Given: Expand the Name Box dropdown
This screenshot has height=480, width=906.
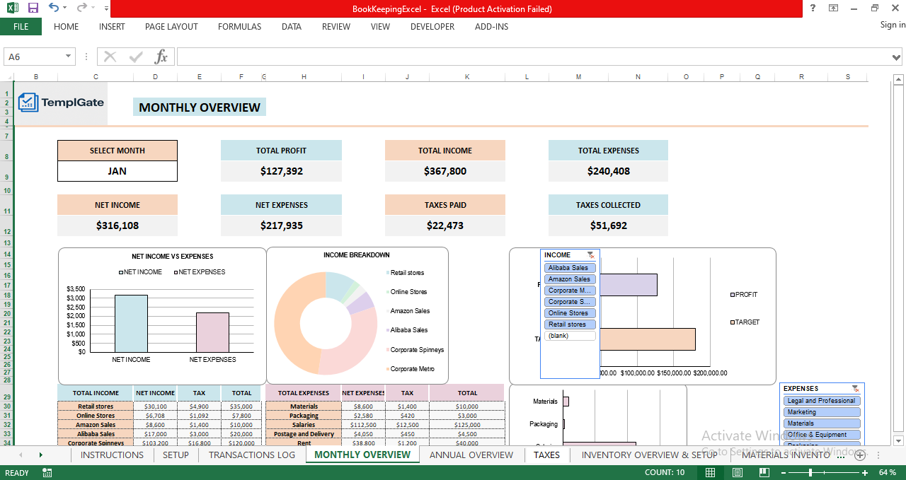Looking at the screenshot, I should pyautogui.click(x=69, y=57).
